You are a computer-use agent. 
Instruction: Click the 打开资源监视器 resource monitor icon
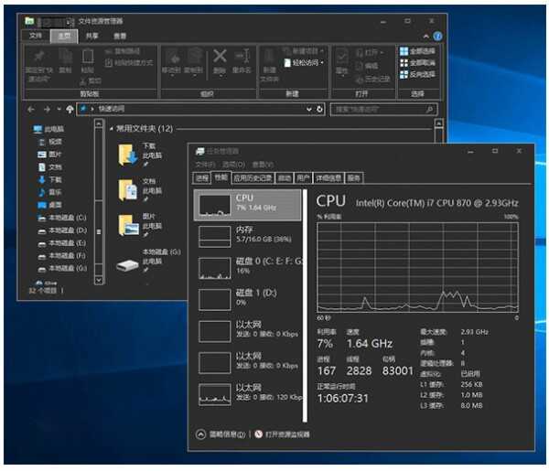pyautogui.click(x=258, y=434)
